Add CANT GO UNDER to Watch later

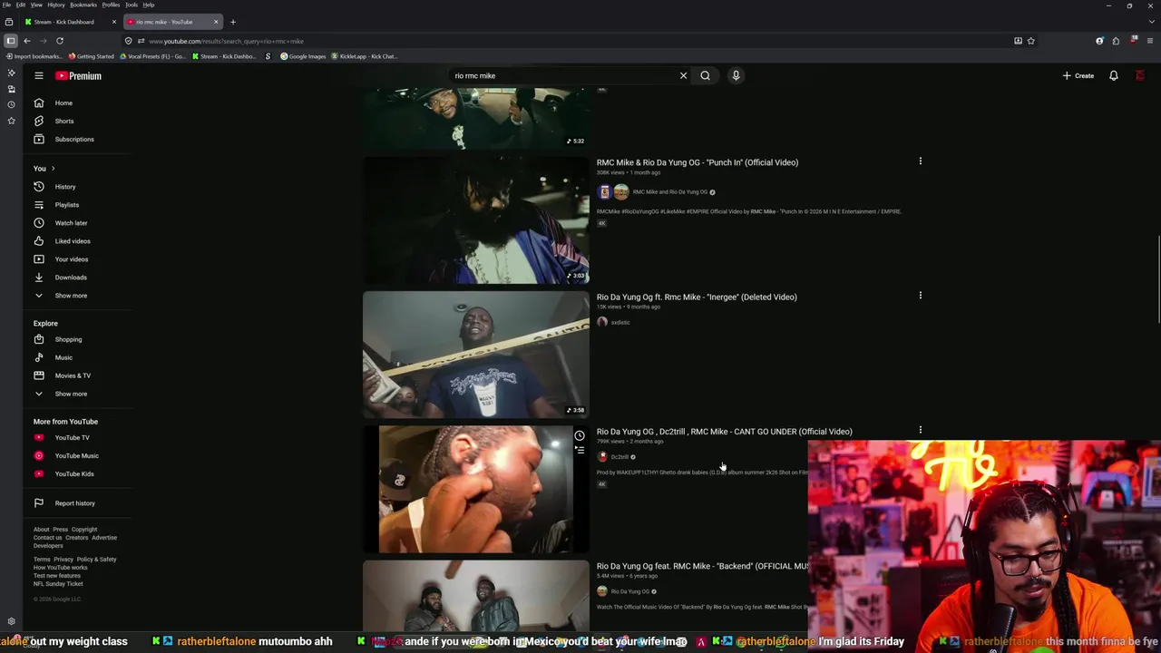[579, 435]
